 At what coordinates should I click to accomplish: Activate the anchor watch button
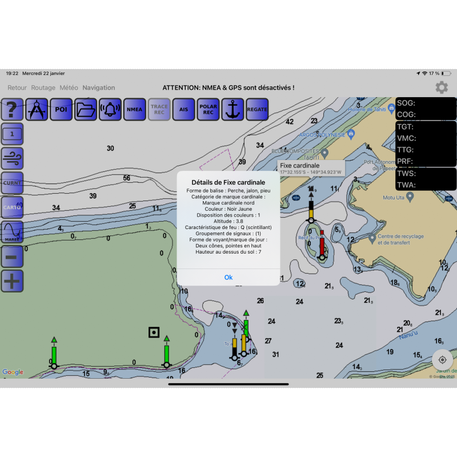click(232, 109)
